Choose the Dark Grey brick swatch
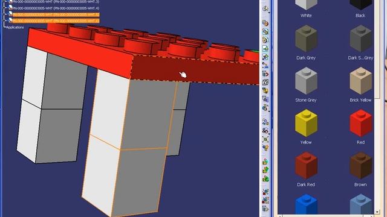387x217 pixels. pos(306,38)
